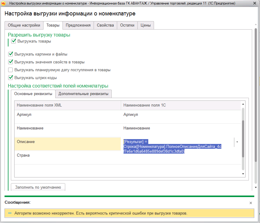Click the form scroll down arrow
260x223 pixels.
256,188
